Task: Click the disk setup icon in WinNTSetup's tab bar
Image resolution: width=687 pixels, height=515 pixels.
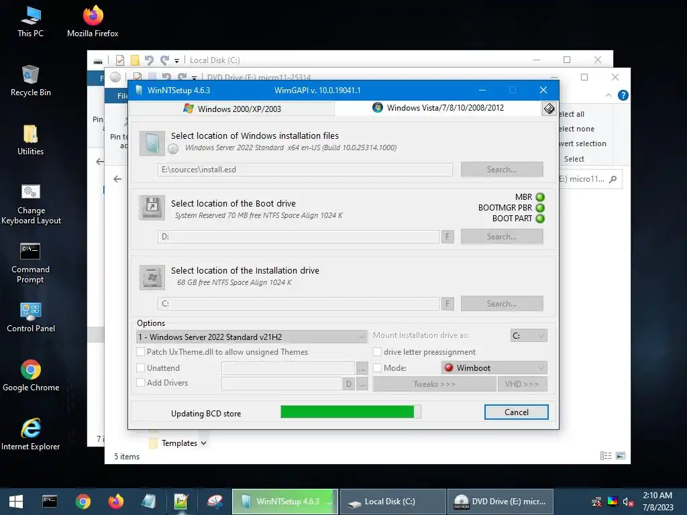Action: pyautogui.click(x=549, y=108)
